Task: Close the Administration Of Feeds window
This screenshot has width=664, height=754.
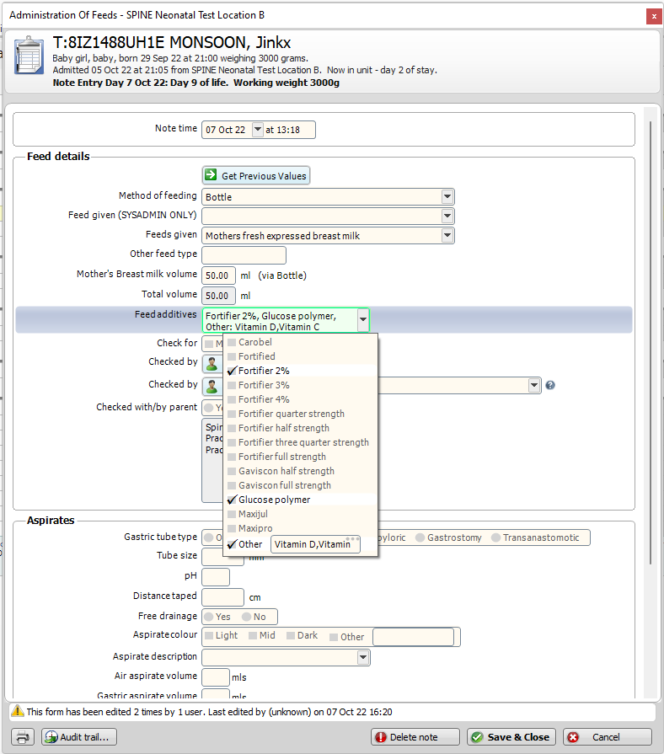Action: (x=654, y=16)
